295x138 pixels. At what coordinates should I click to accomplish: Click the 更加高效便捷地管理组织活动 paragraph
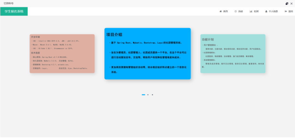(x=148, y=70)
